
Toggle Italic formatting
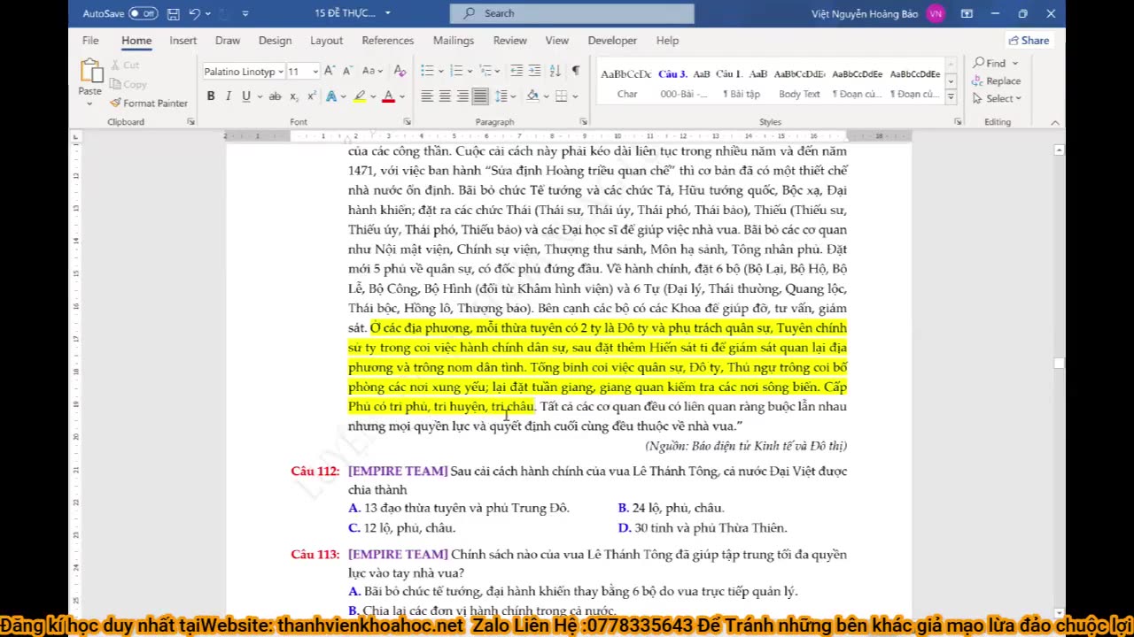(229, 96)
